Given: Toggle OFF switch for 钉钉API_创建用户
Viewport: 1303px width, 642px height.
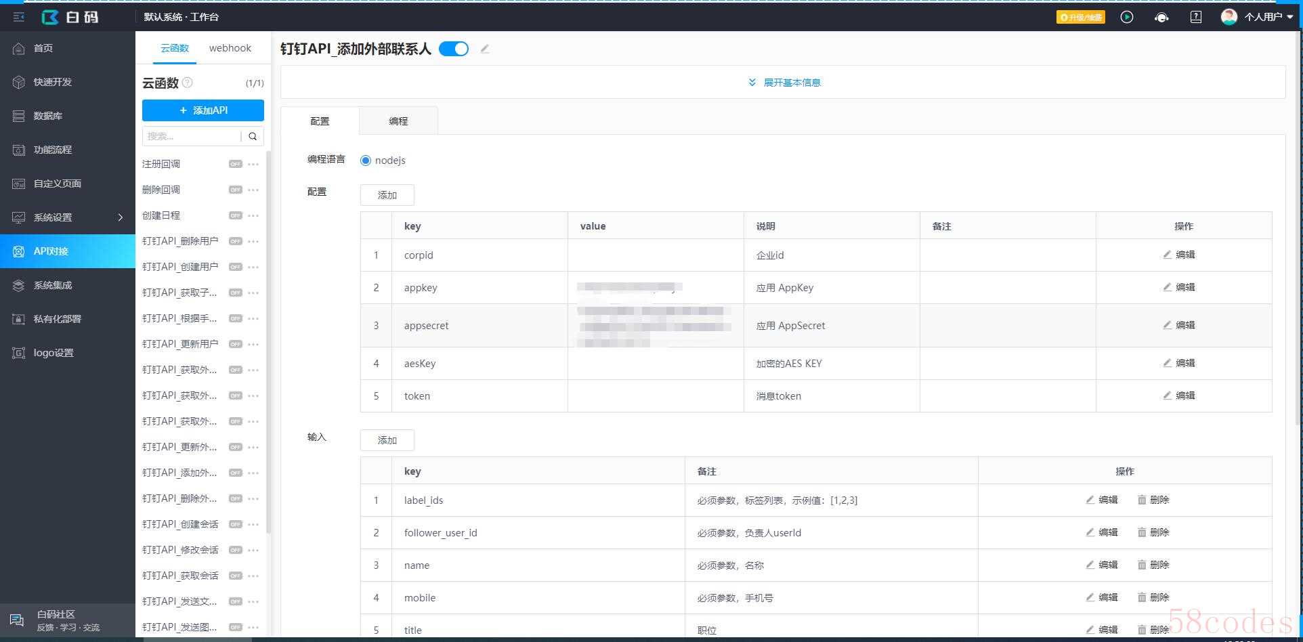Looking at the screenshot, I should 235,267.
